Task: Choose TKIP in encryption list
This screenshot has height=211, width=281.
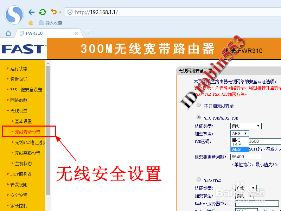Action: click(240, 144)
